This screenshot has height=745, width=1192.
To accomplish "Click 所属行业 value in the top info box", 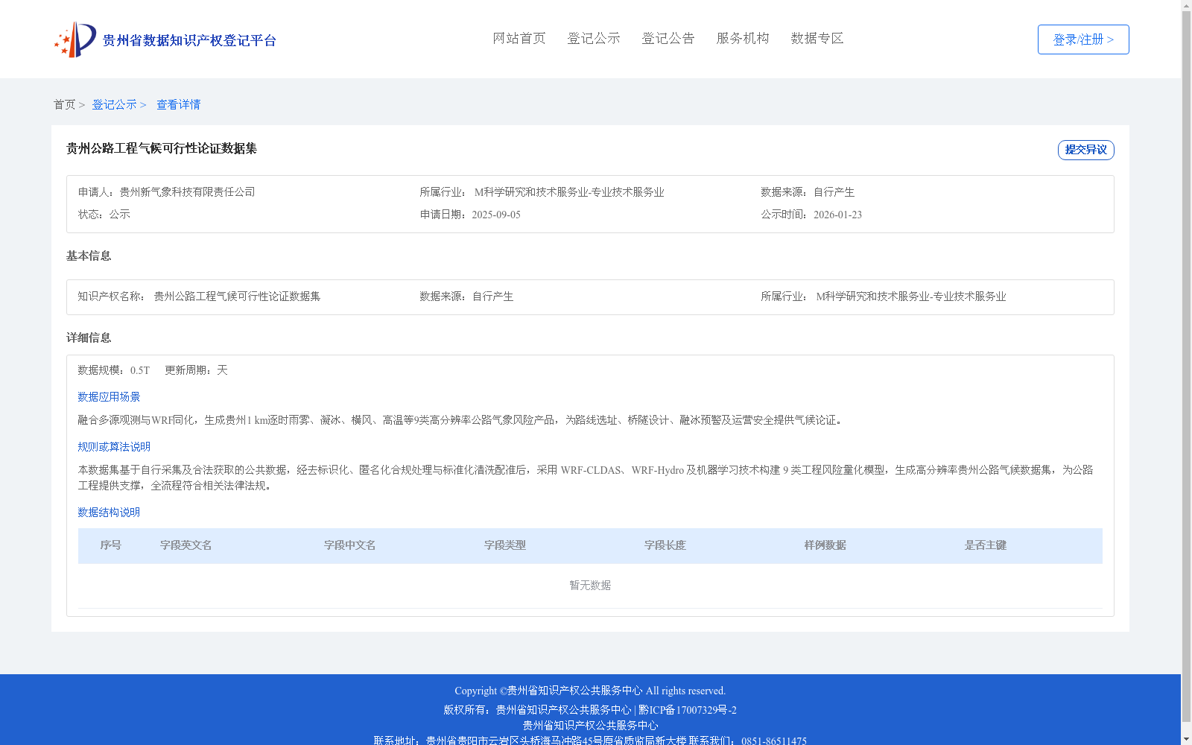I will click(x=569, y=192).
